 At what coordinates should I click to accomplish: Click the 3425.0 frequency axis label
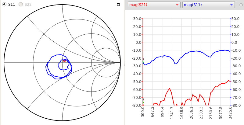pos(230,113)
